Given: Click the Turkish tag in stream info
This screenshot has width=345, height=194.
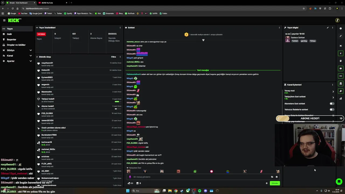Looking at the screenshot, I should 295,41.
